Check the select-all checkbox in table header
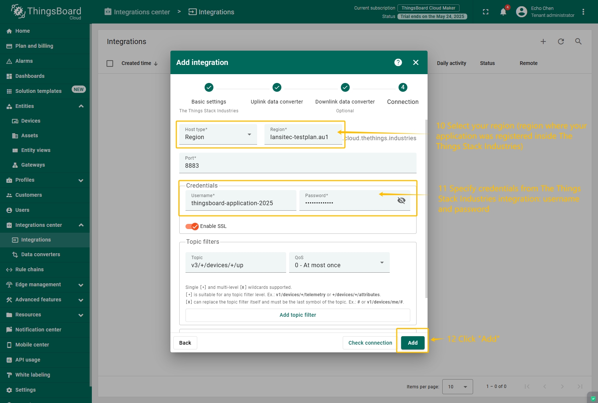 [110, 63]
